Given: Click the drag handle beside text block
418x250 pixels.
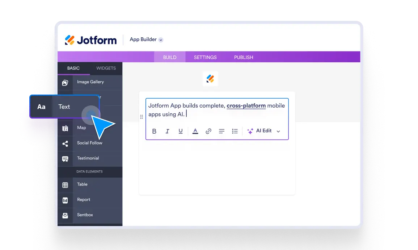Looking at the screenshot, I should (x=142, y=117).
